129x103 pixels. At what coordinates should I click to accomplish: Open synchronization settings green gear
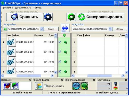point(71,17)
